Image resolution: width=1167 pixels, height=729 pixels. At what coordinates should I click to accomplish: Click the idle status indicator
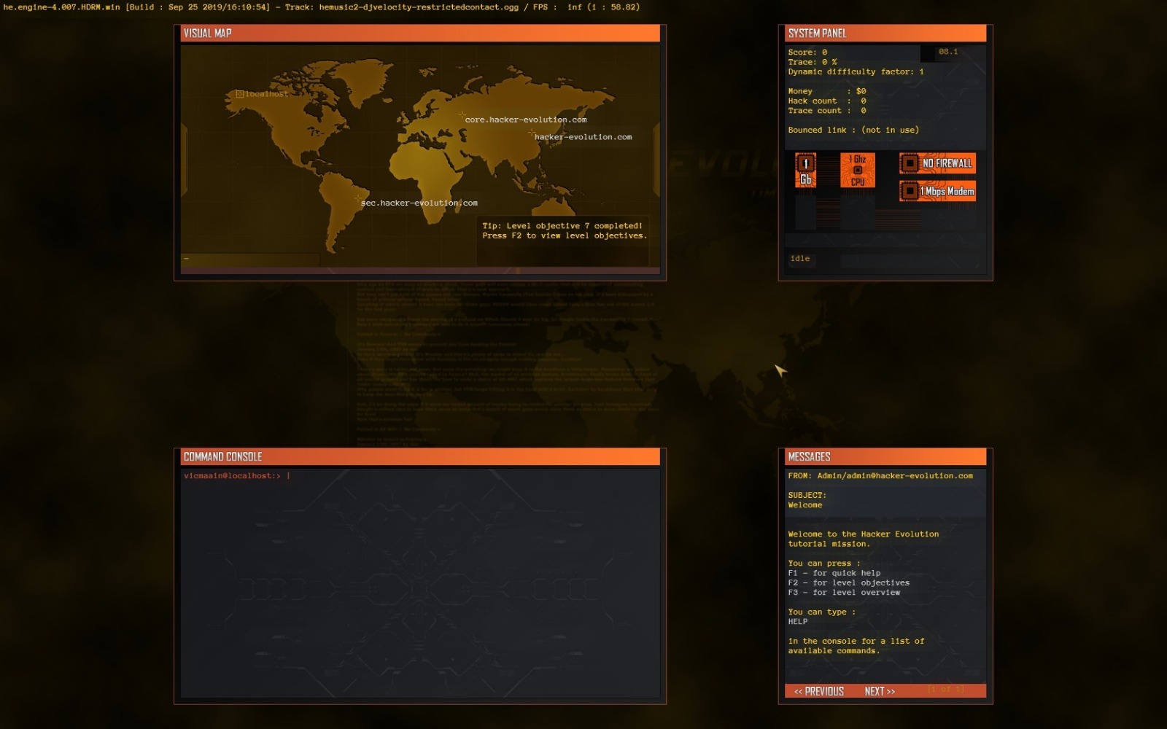[x=800, y=258]
